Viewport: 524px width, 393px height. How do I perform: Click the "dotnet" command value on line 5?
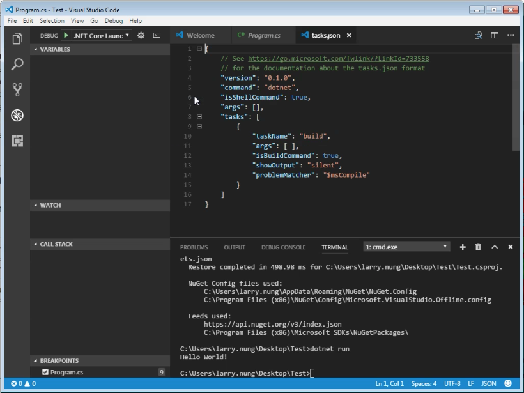click(279, 88)
